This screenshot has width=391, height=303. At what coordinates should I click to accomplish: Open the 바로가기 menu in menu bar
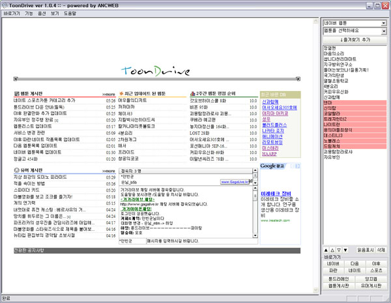pos(12,14)
